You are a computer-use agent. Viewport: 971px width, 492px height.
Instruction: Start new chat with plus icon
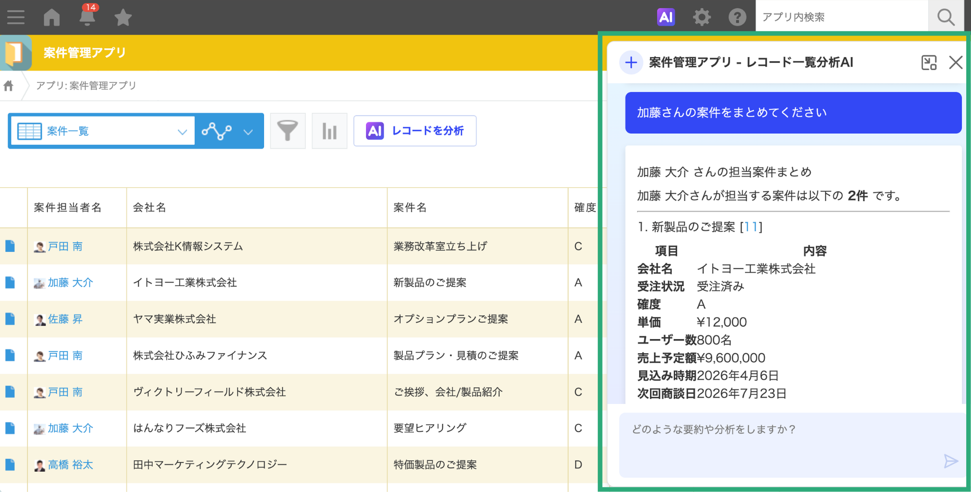click(x=631, y=63)
